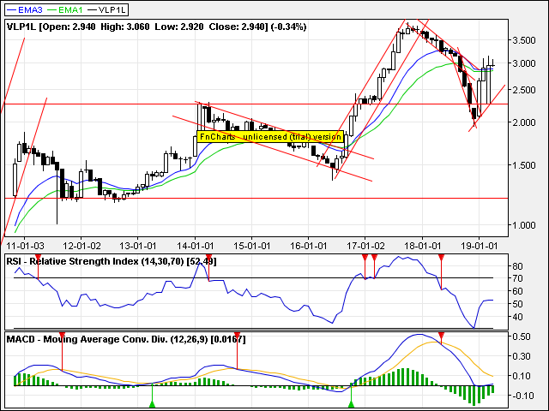Click the 15-01-01 date axis label
The image size is (549, 411).
coord(251,246)
